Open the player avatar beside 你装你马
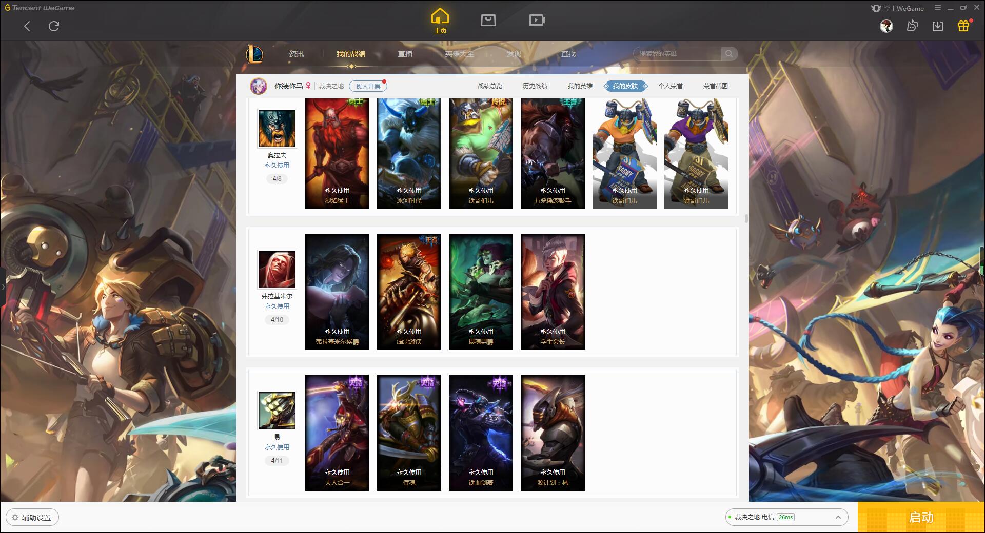 [259, 86]
